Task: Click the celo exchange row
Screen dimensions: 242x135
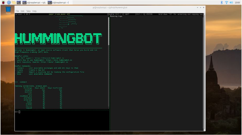Action: point(45,94)
